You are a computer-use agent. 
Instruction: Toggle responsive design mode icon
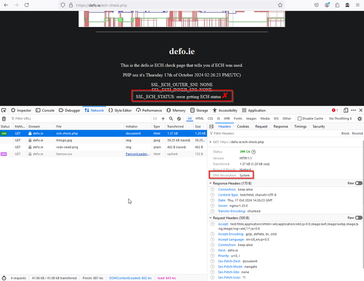[345, 110]
